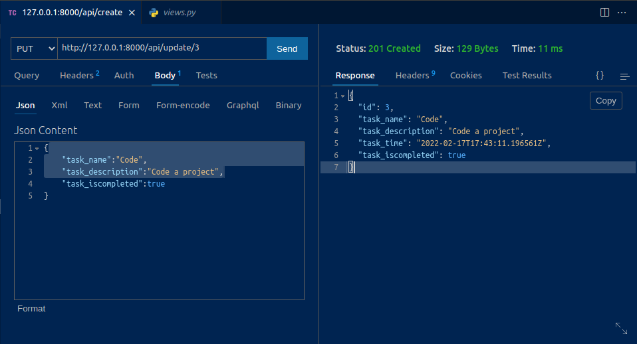Open the editor more actions ellipsis

coord(622,12)
